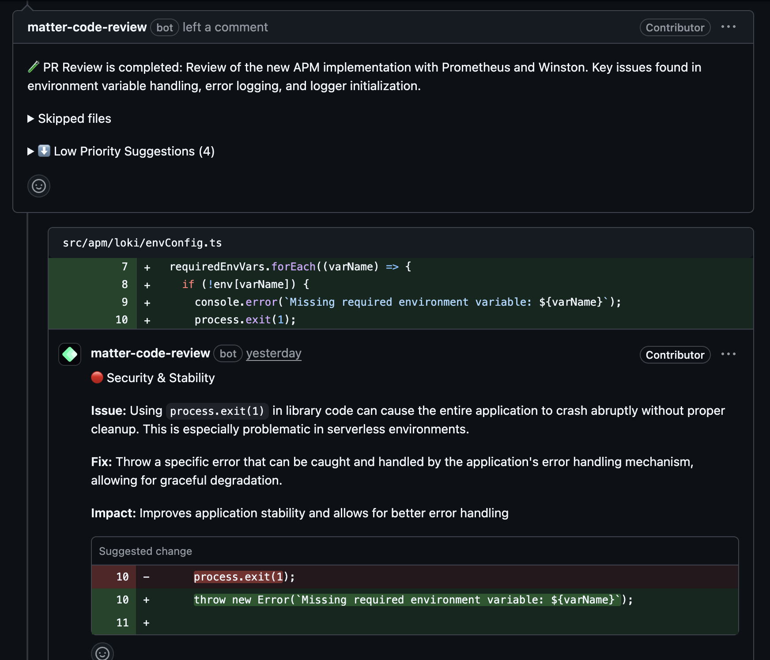Click the "yesterday" timestamp link
This screenshot has width=770, height=660.
tap(274, 353)
